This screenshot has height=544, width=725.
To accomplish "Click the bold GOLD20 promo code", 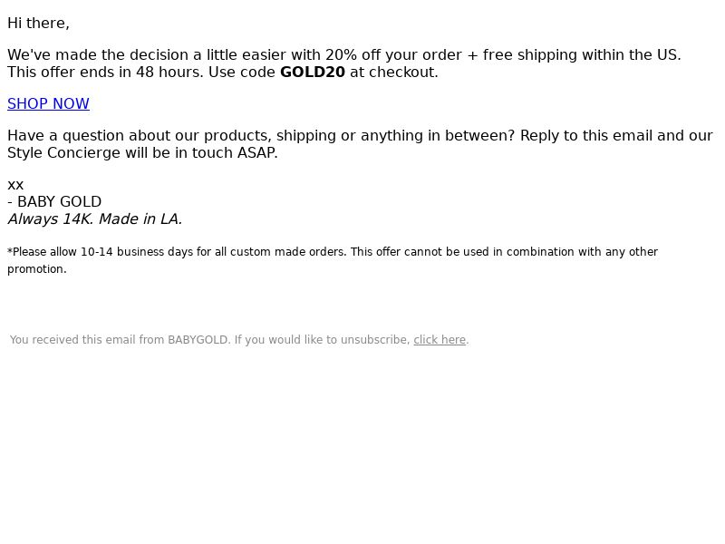I will coord(313,73).
